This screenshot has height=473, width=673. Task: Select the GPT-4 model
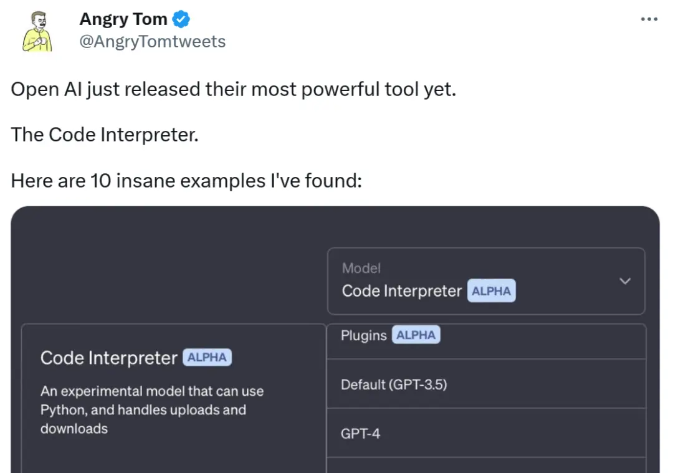(x=360, y=433)
